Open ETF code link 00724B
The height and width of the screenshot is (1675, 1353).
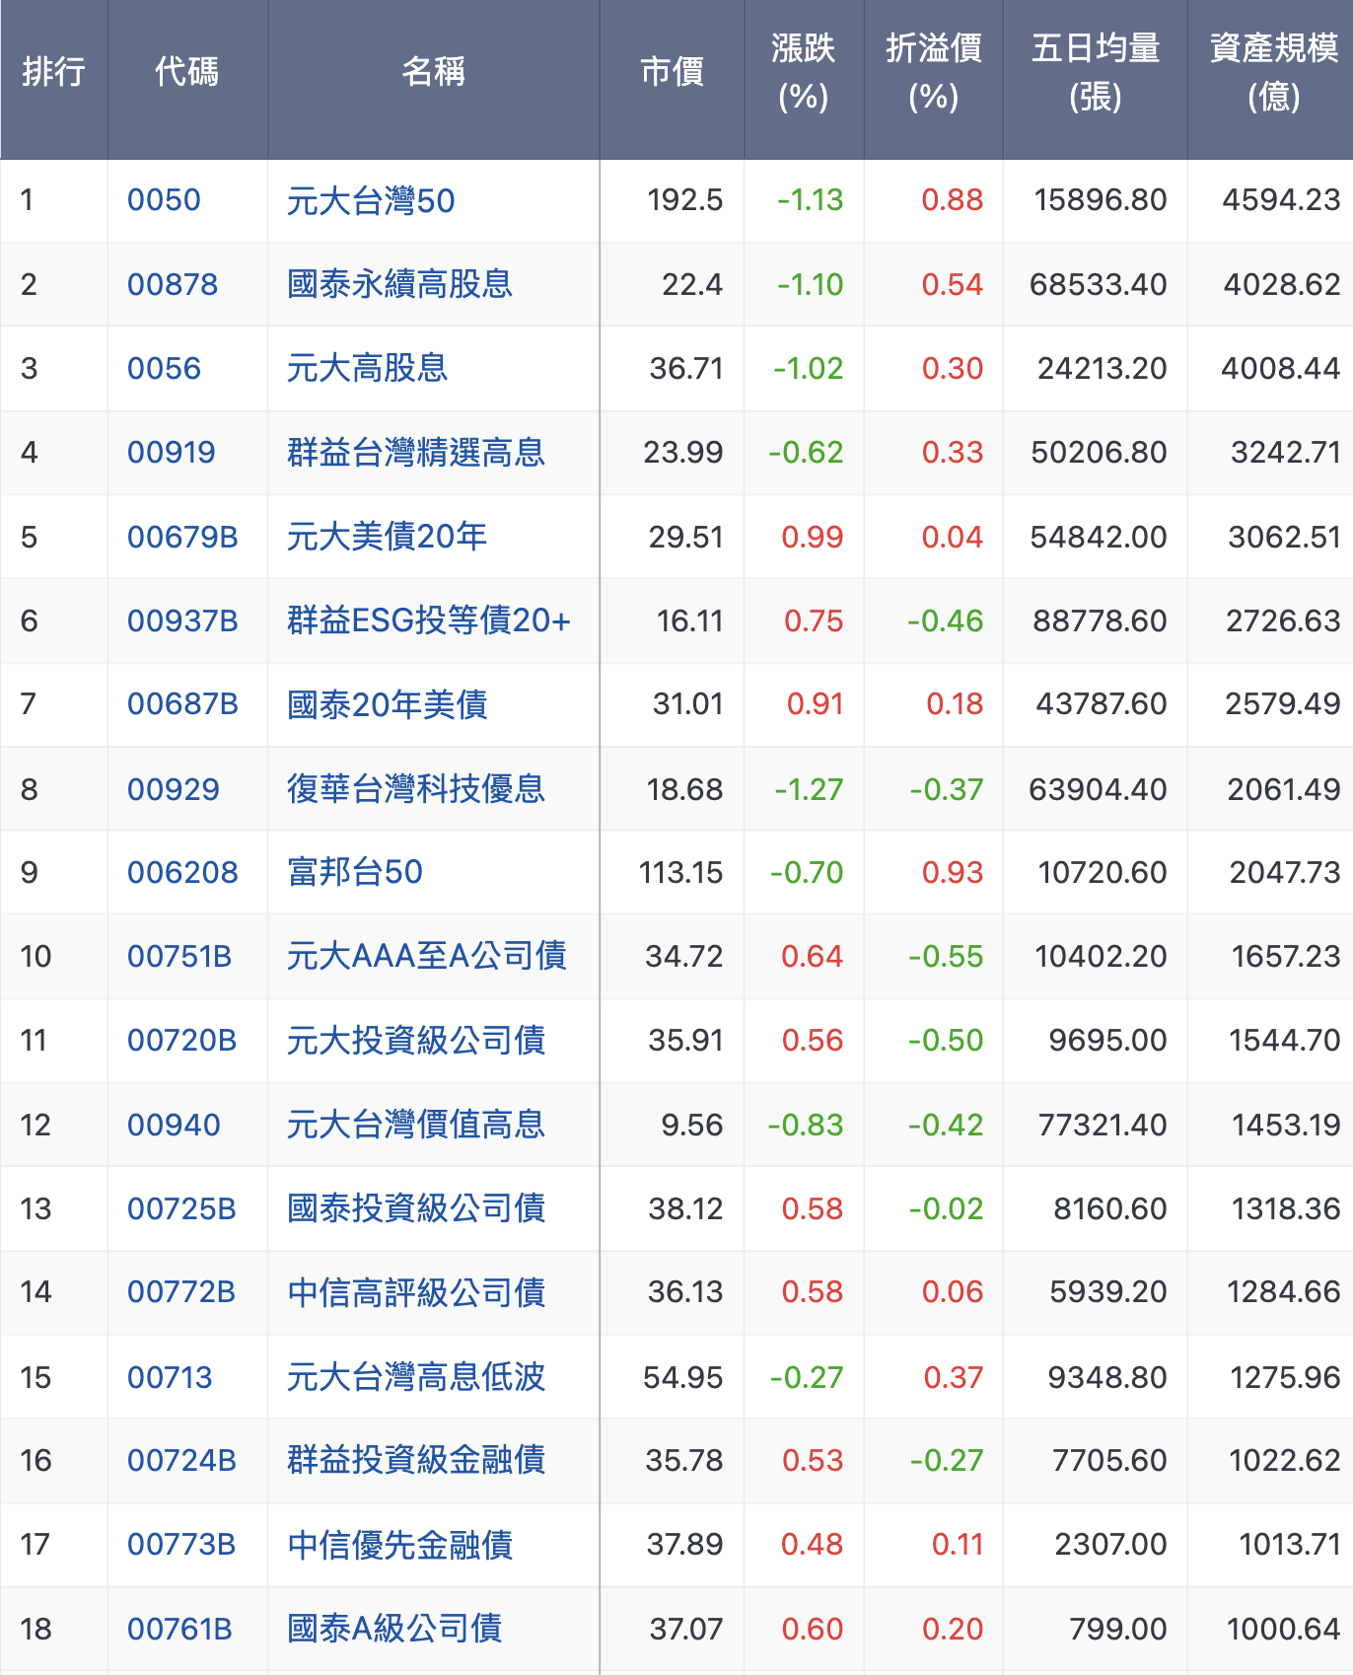[181, 1460]
